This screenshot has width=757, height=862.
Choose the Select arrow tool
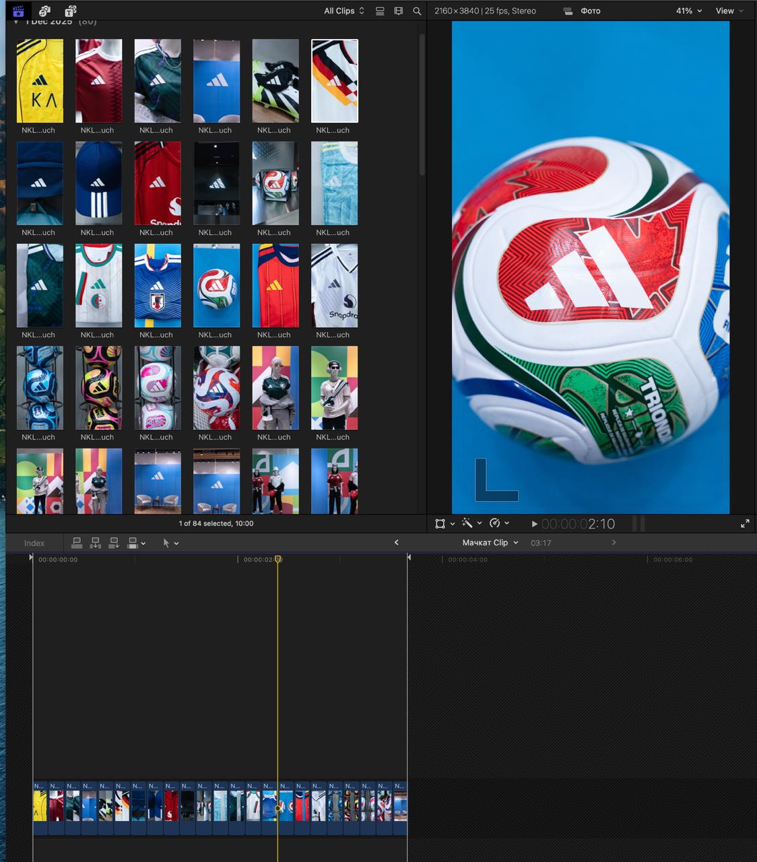pyautogui.click(x=166, y=543)
